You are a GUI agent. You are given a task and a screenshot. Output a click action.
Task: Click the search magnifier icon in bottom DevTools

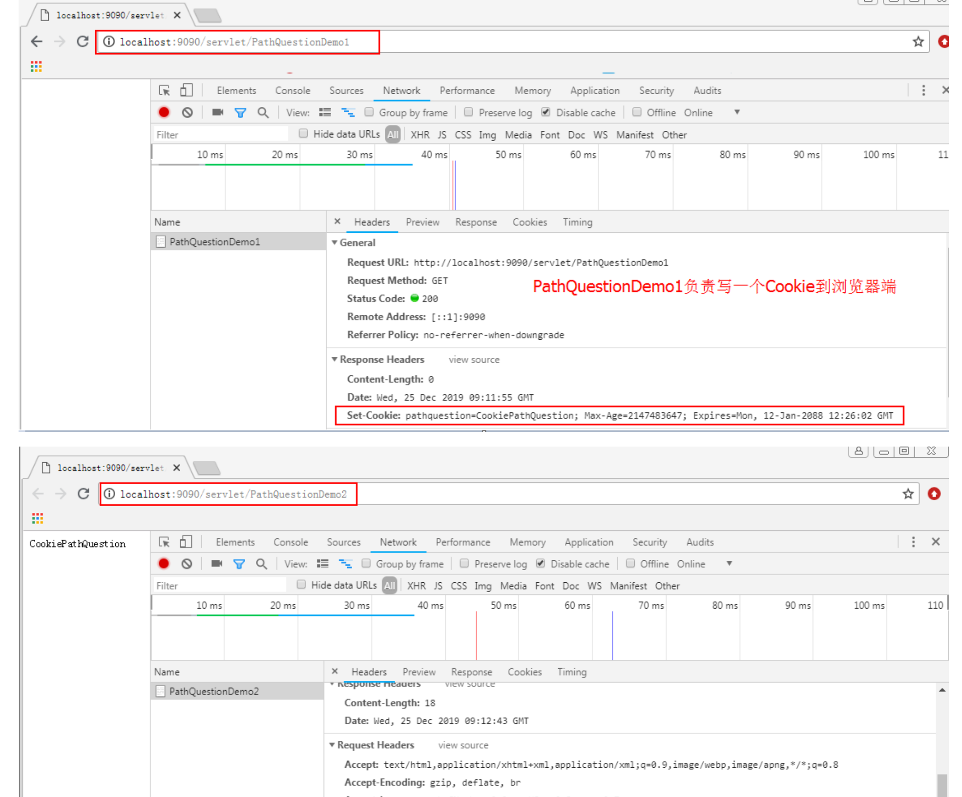(x=261, y=564)
